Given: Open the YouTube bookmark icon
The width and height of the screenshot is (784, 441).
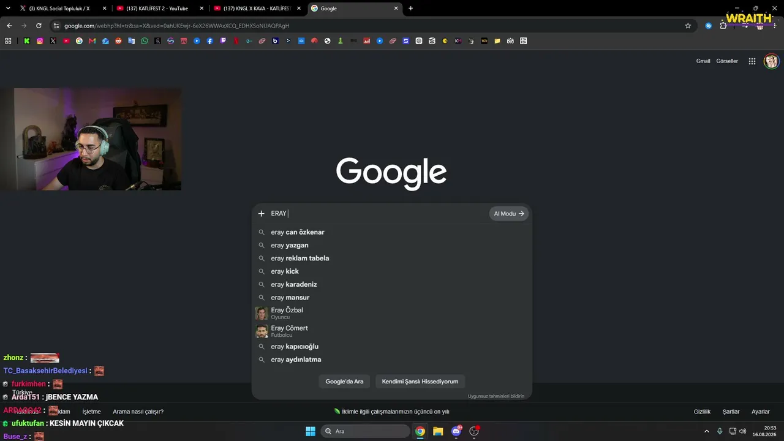Looking at the screenshot, I should click(x=66, y=41).
